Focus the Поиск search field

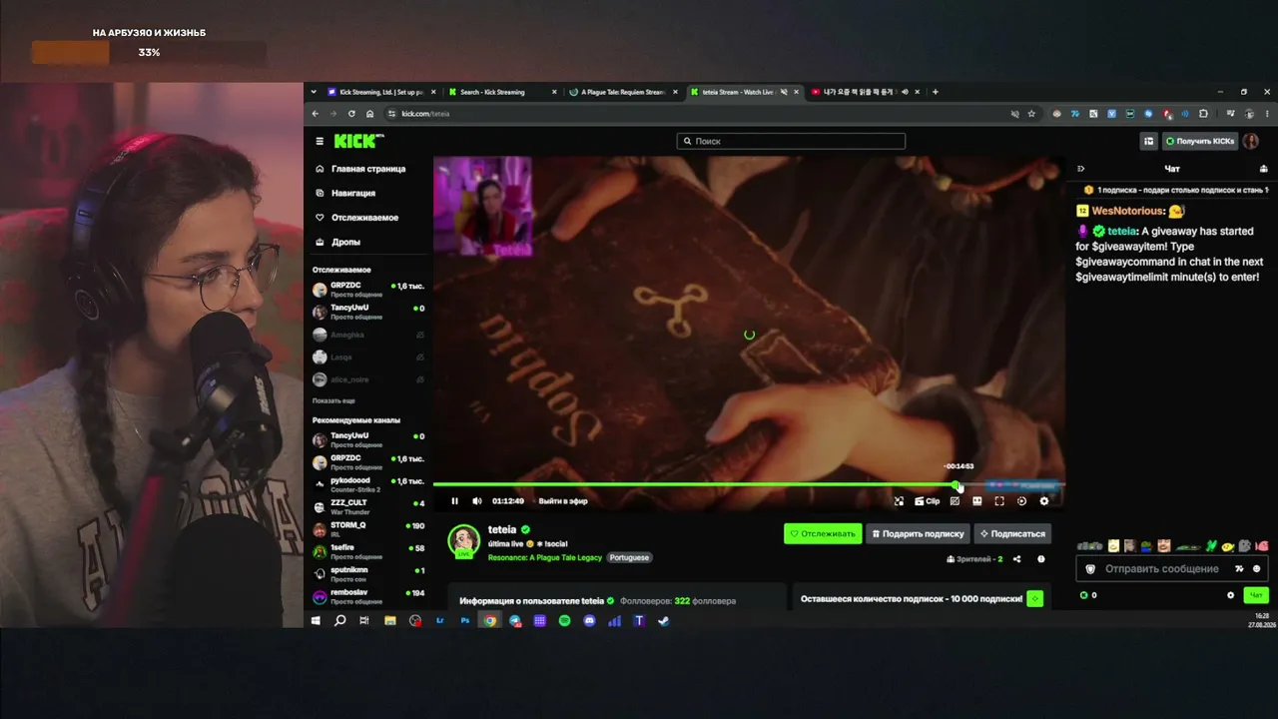coord(791,141)
